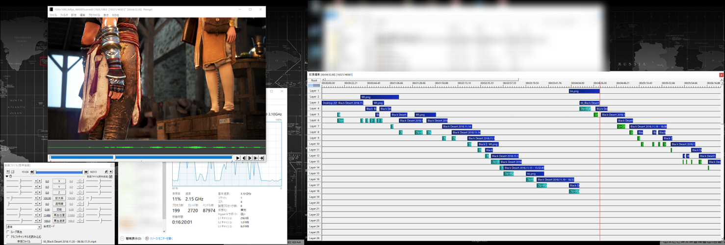Select the bk.png object on Layer 15
The image size is (725, 245).
pos(535,173)
